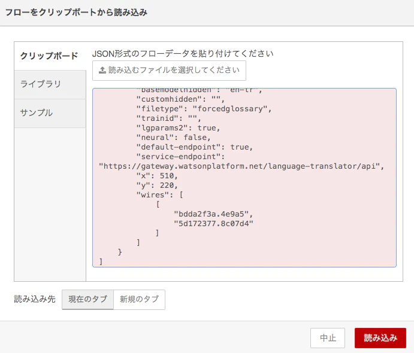
Task: Choose 現在のタブ as import target
Action: point(87,300)
